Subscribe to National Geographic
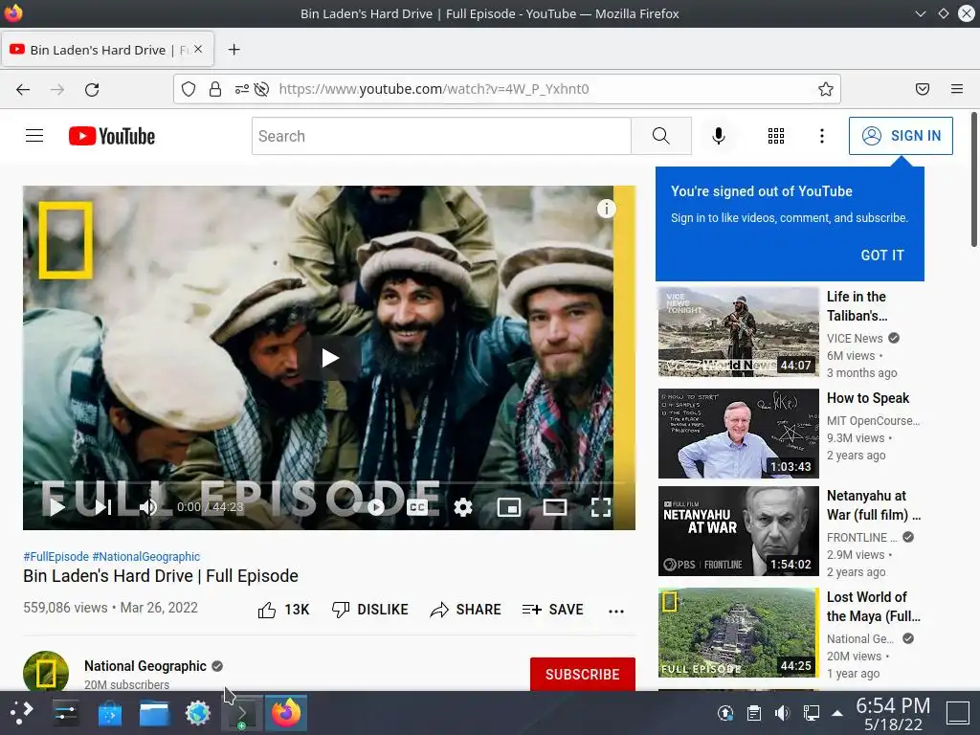The height and width of the screenshot is (735, 980). (x=583, y=675)
